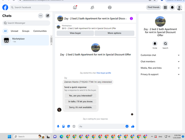185x140 pixels.
Task: Select the Groups chats tab
Action: pos(26,31)
